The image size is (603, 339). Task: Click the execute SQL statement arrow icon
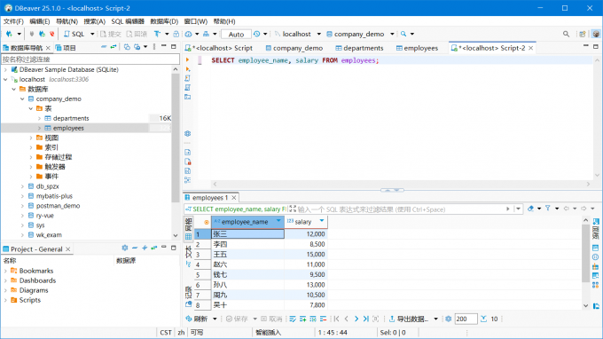(187, 59)
